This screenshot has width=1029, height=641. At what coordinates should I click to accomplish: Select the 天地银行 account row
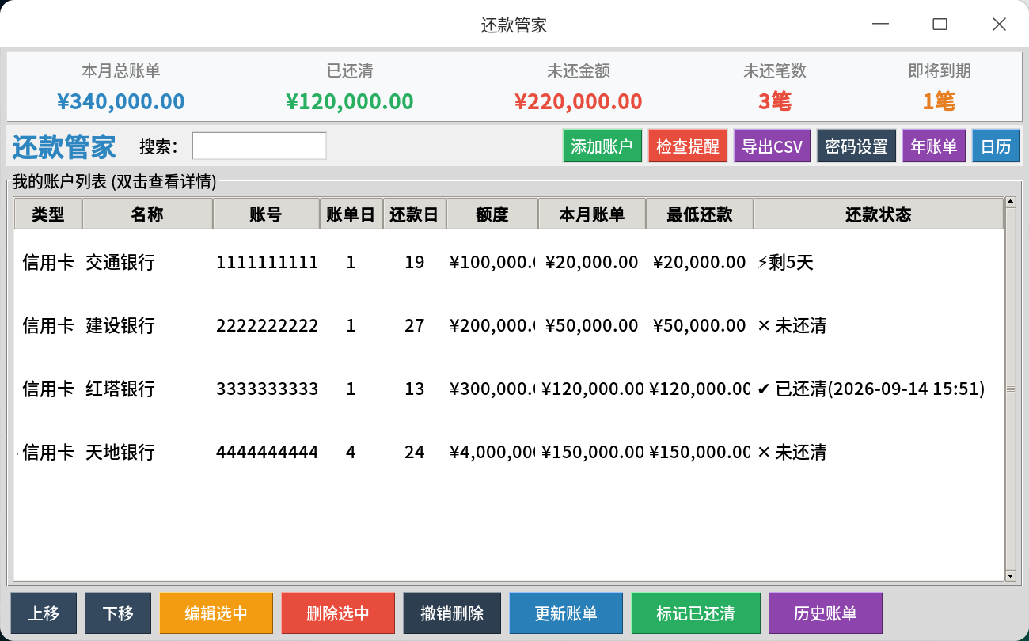[x=509, y=452]
